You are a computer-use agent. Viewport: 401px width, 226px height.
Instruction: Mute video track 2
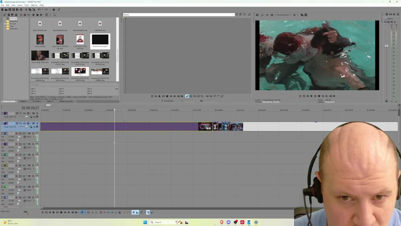tap(34, 113)
